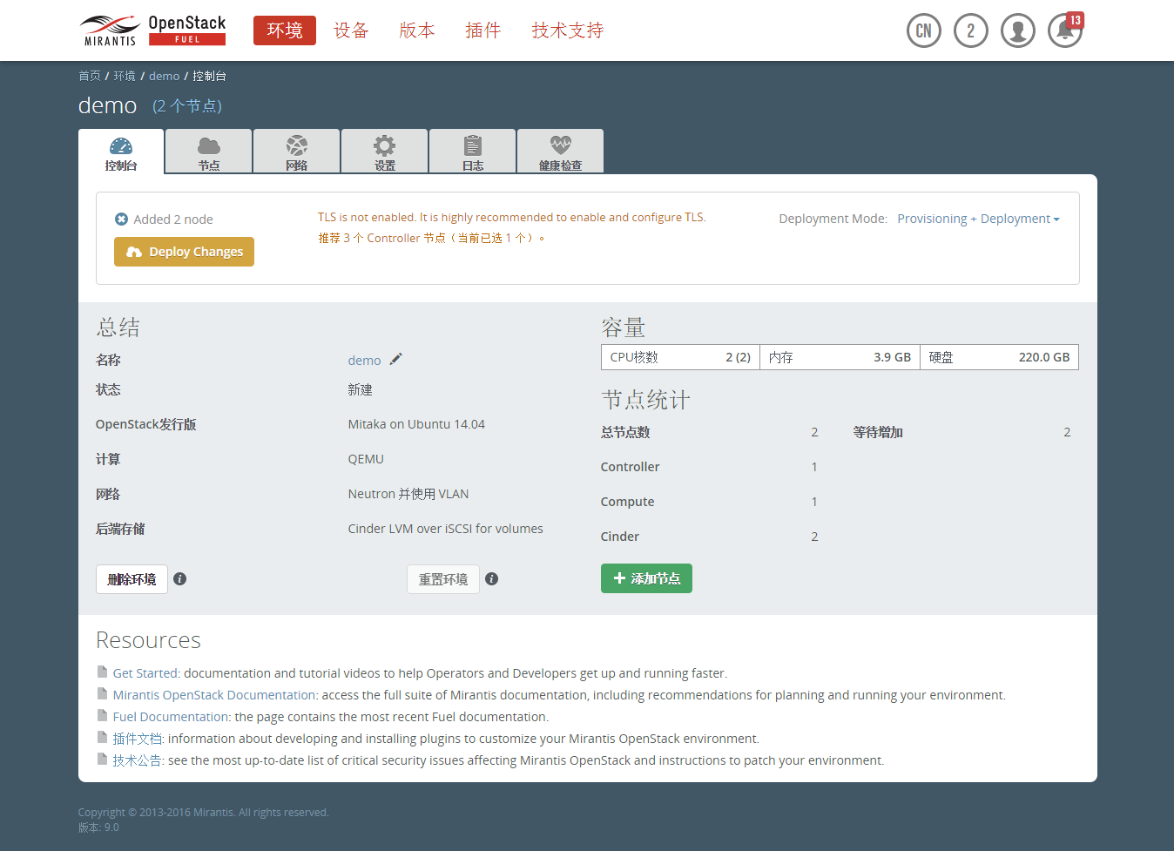Screen dimensions: 1174x851
Task: Click document icon next to Fuel Documentation
Action: 103,716
